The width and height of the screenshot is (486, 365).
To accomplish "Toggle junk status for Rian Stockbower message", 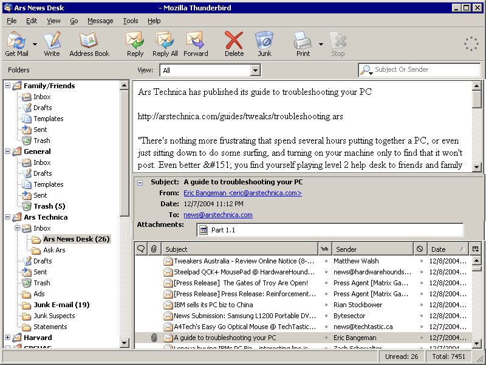I will point(422,305).
